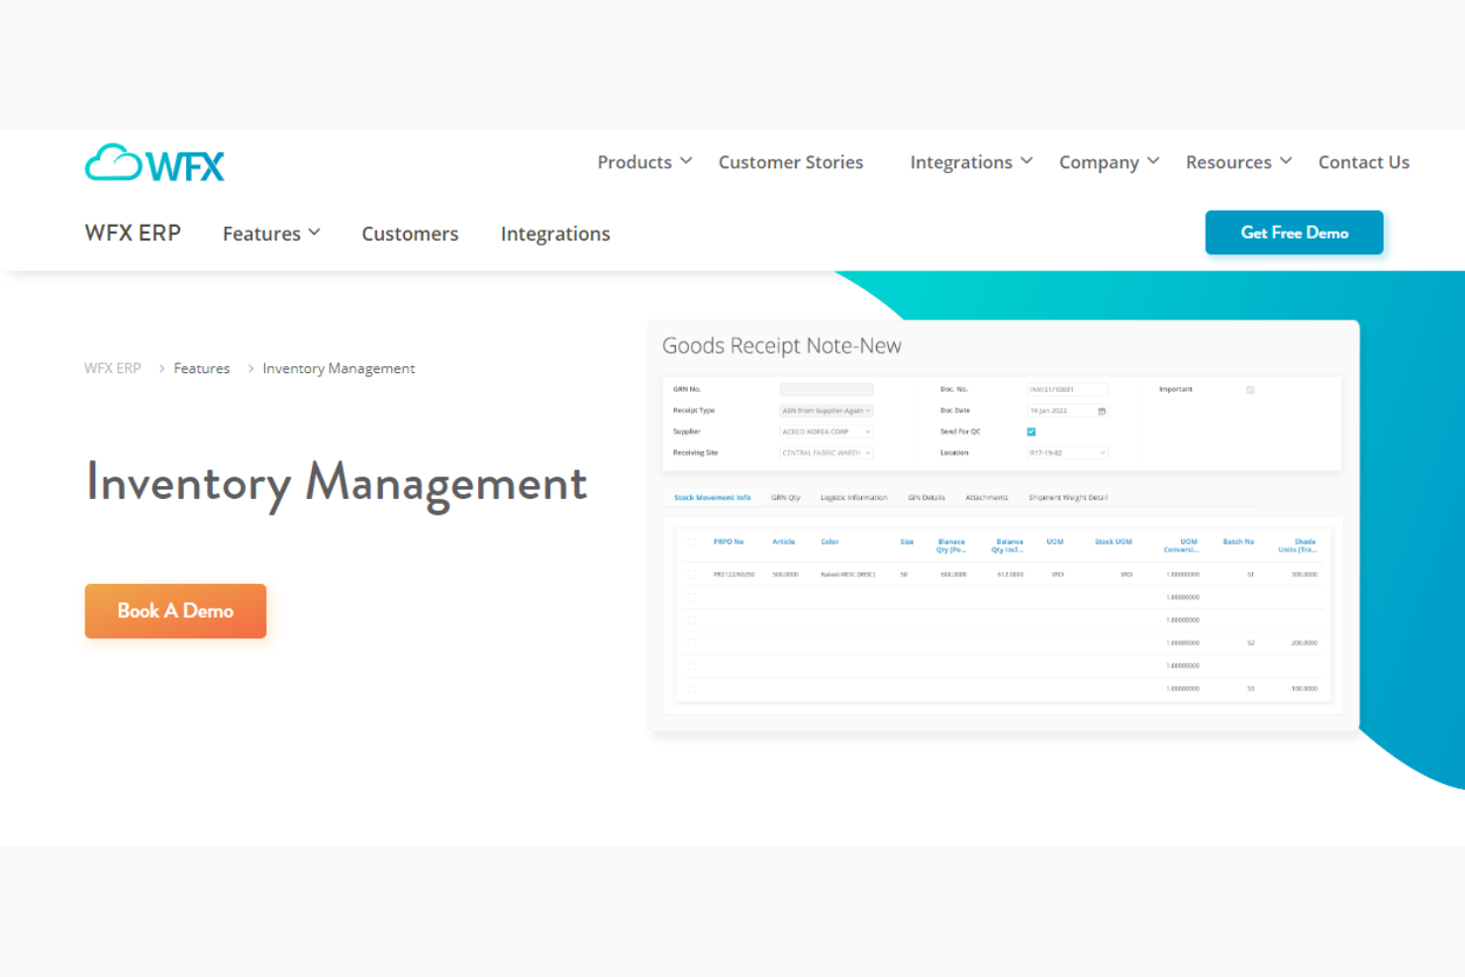Open the Products dropdown menu
1465x977 pixels.
644,162
